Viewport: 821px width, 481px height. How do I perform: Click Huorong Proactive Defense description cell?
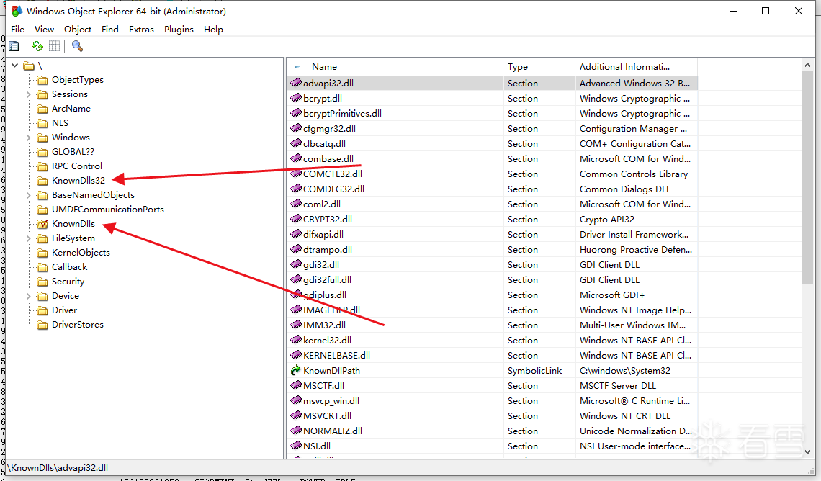[x=636, y=249]
